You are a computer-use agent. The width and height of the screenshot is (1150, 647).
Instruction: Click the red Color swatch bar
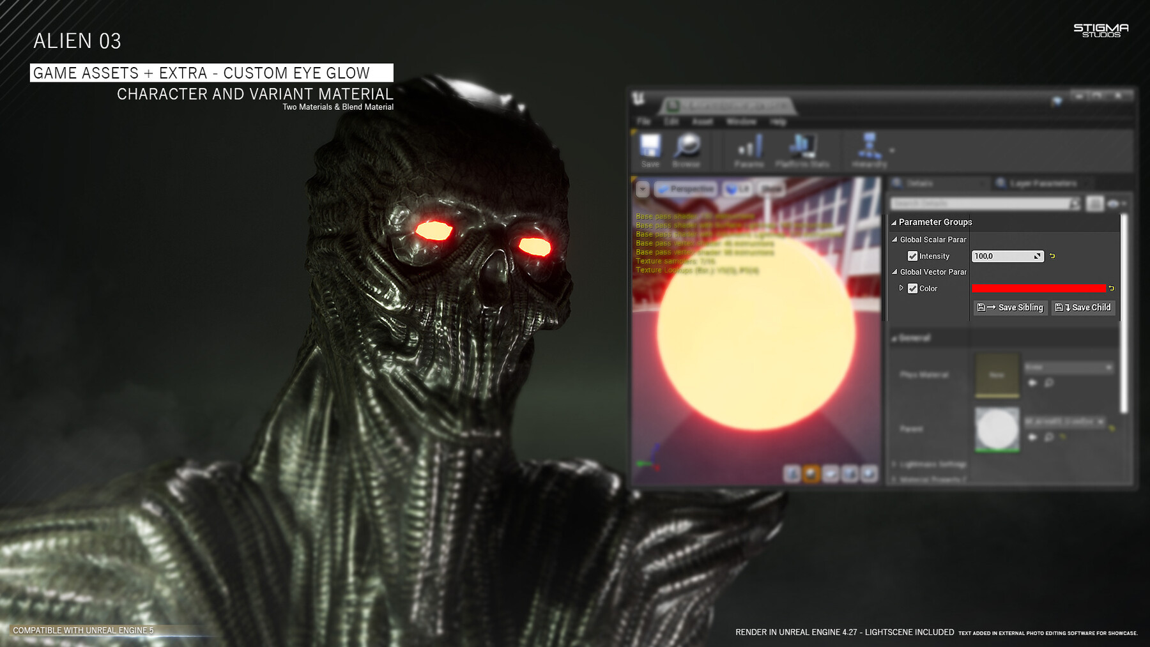click(x=1038, y=288)
